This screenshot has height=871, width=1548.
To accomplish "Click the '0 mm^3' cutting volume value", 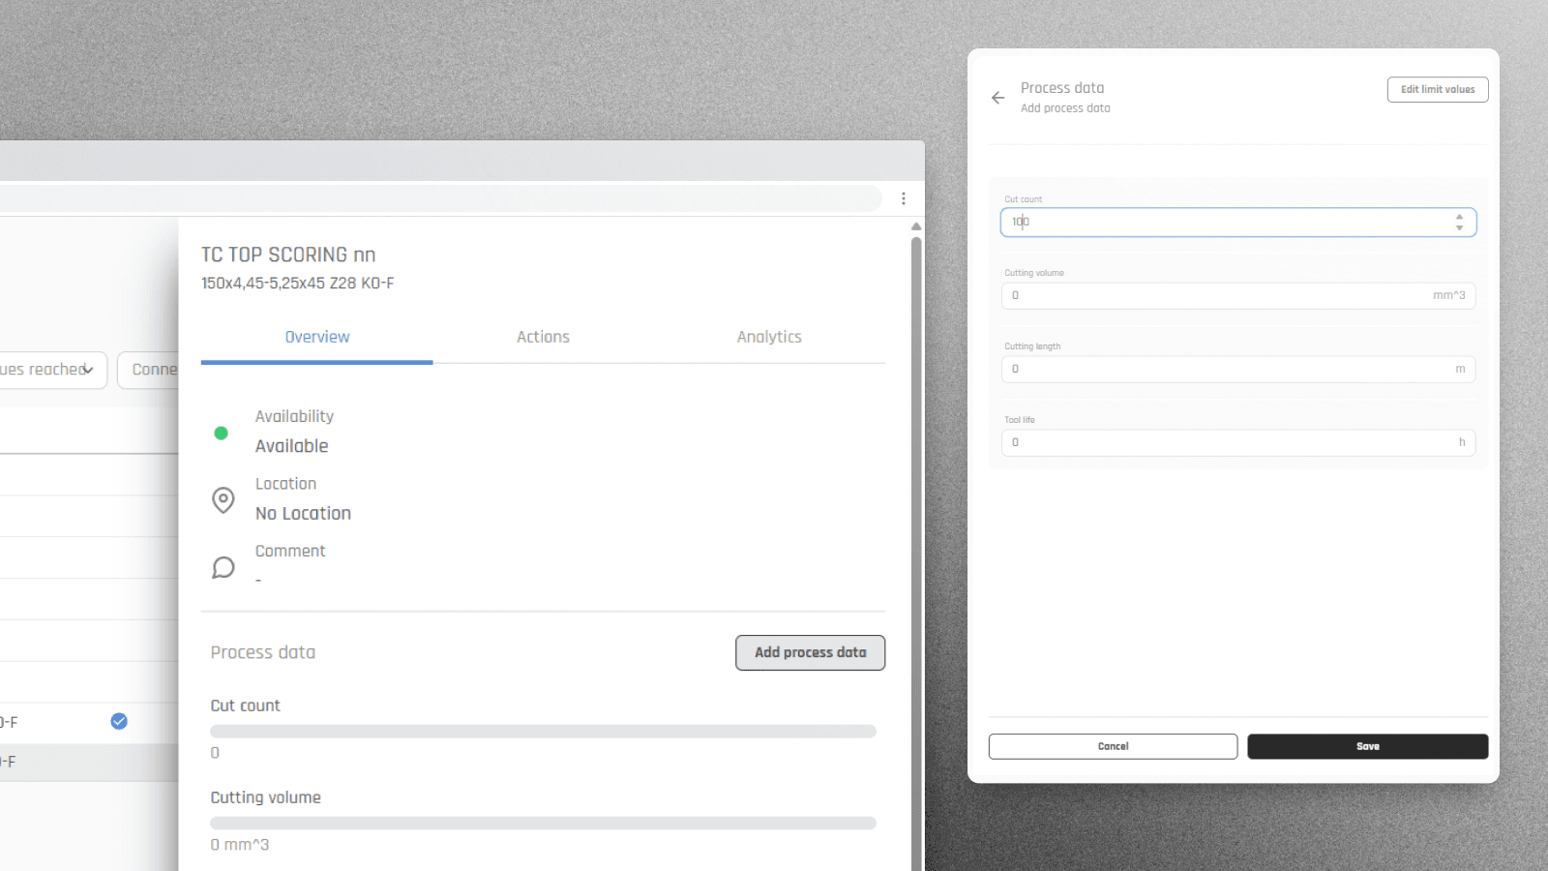I will (x=240, y=845).
